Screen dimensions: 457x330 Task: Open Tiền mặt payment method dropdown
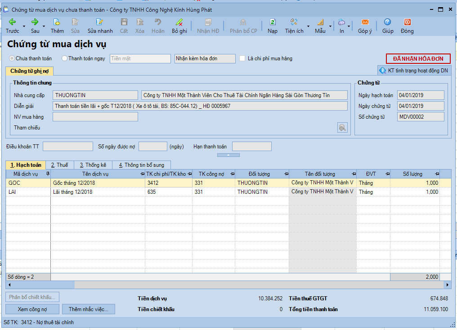[140, 58]
